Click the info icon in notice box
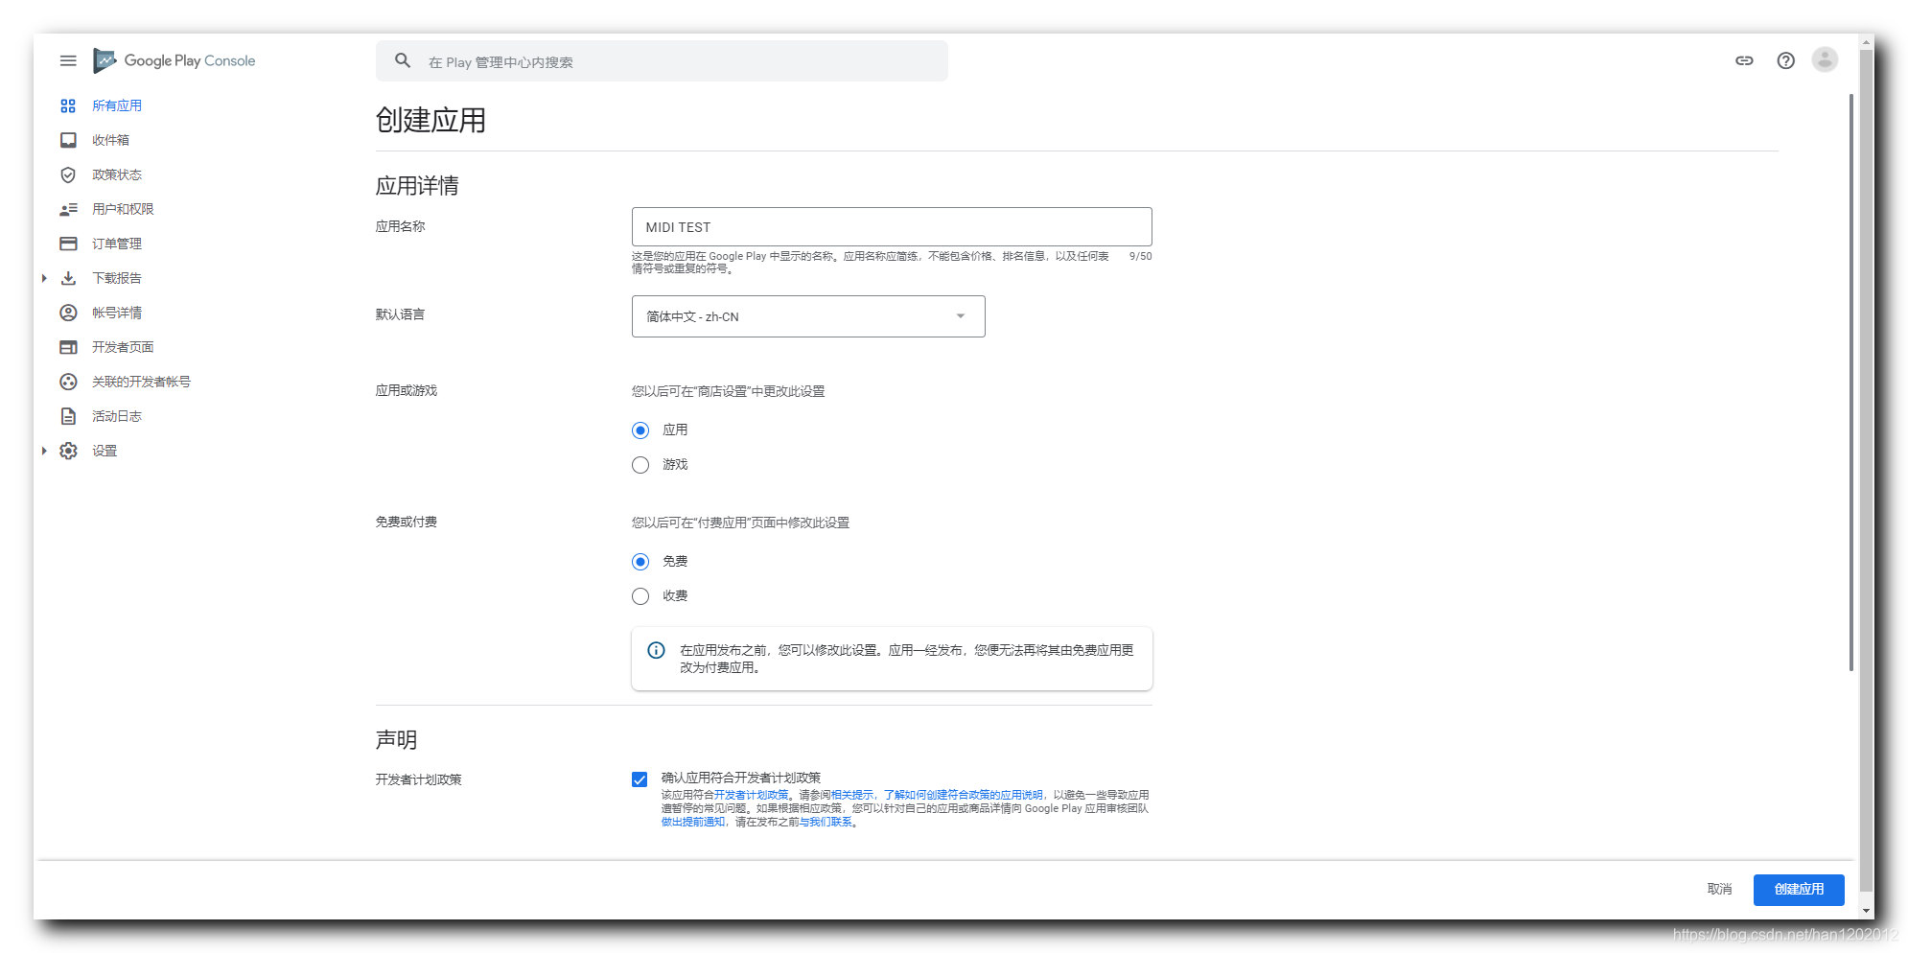1908x953 pixels. 656,650
